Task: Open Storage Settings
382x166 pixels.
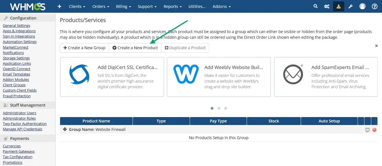Action: point(16,58)
